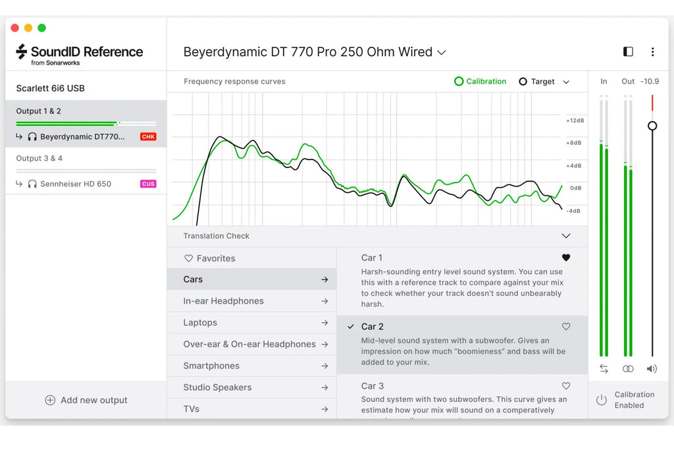Select the TVs category
Image resolution: width=674 pixels, height=450 pixels.
252,408
